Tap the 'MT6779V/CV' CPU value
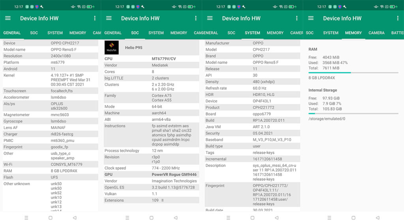This screenshot has width=404, height=224. coord(164,59)
